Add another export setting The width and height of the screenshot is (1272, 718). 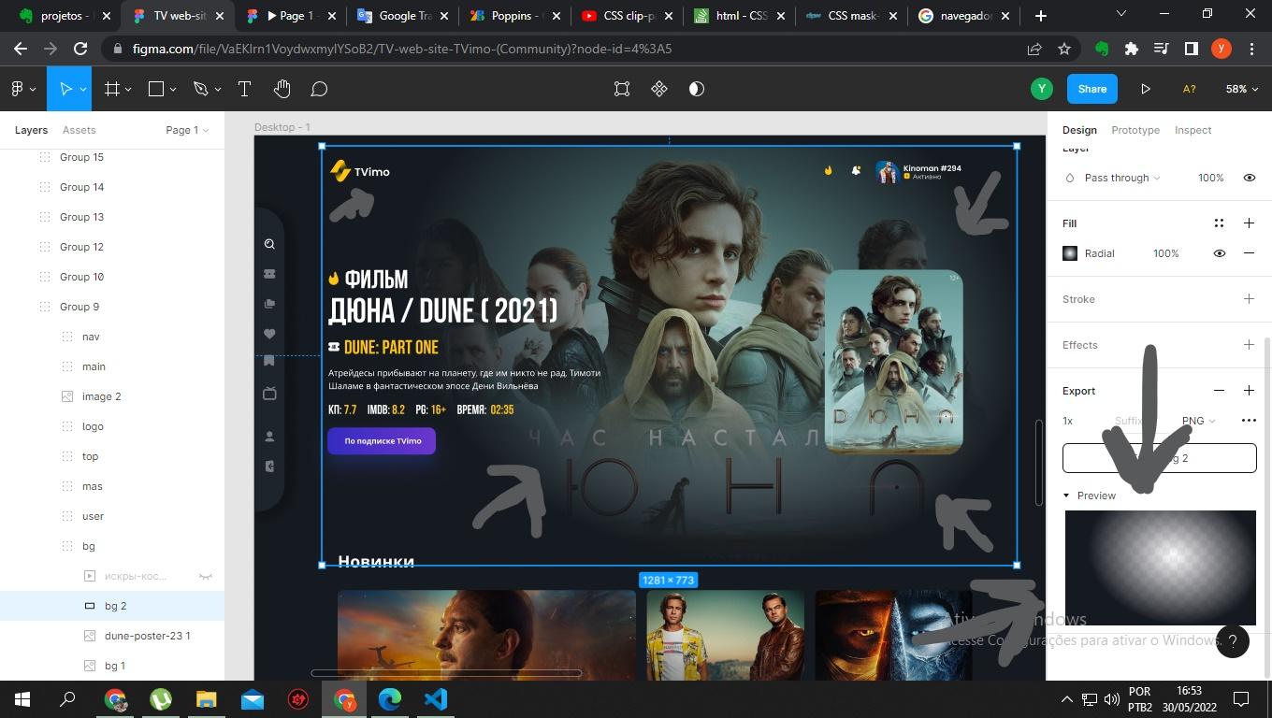tap(1249, 391)
